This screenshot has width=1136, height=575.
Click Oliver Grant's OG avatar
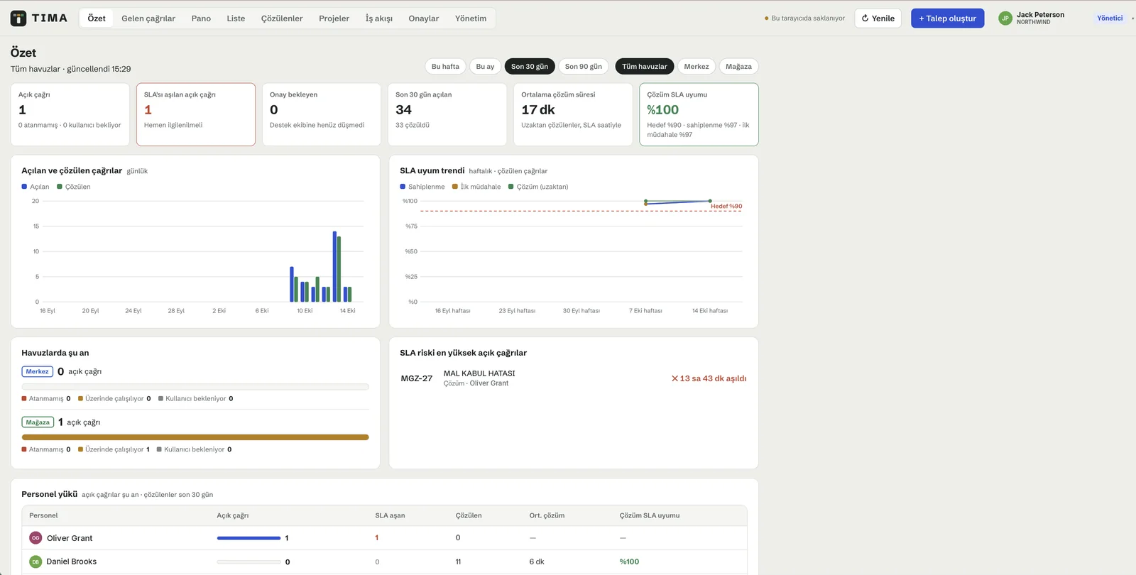(x=35, y=538)
